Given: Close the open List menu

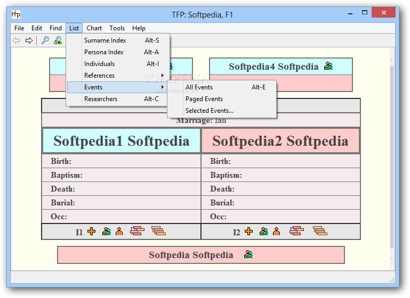Looking at the screenshot, I should pos(74,28).
